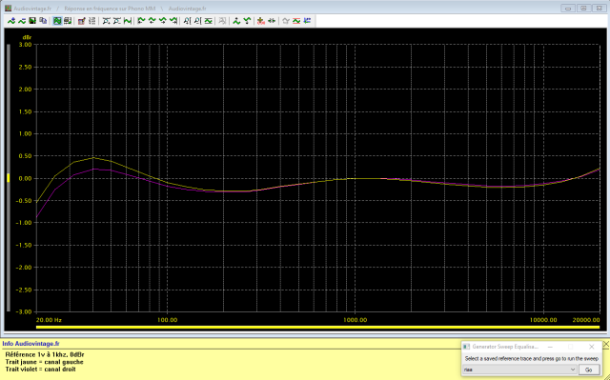Click the yellow marker on vertical scale bar

[x=9, y=178]
